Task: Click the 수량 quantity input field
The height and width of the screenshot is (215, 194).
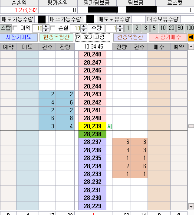Action: [x=112, y=28]
